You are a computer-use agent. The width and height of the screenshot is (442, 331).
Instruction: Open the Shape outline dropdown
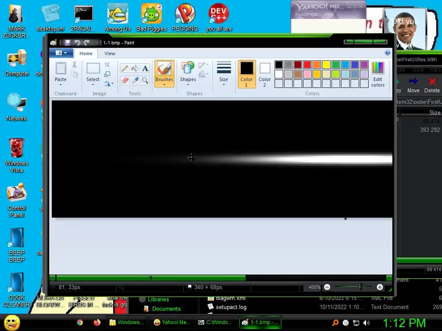point(203,65)
